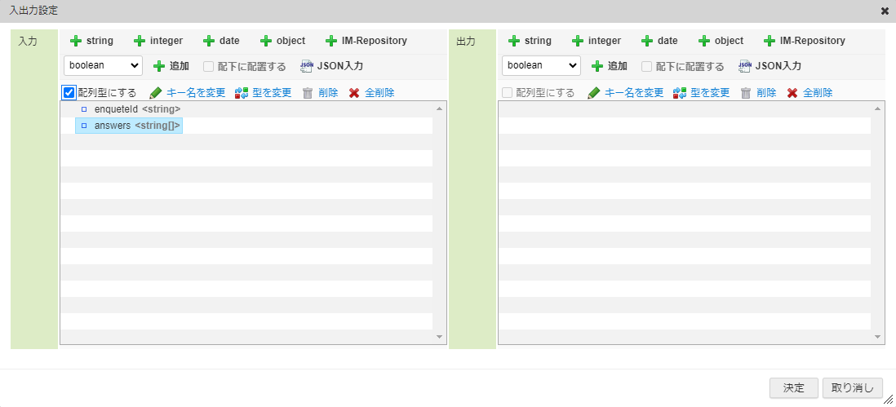Open IM-Repository for input
The image size is (896, 407).
tap(366, 41)
